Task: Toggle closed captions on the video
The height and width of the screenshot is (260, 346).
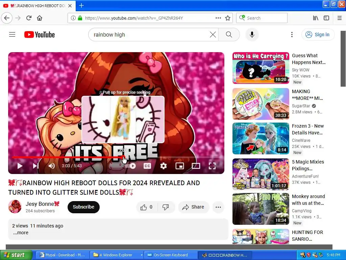Action: click(x=147, y=166)
